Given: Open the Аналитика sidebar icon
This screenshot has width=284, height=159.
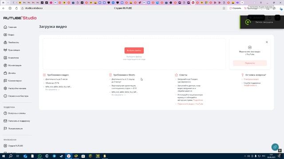Looking at the screenshot, I should point(5,58).
